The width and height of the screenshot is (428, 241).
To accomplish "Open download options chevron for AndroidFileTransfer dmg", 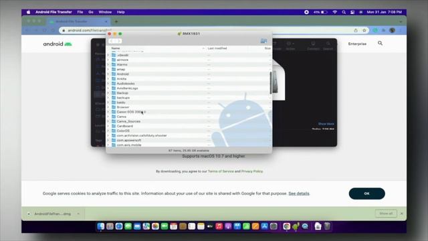I will [78, 214].
